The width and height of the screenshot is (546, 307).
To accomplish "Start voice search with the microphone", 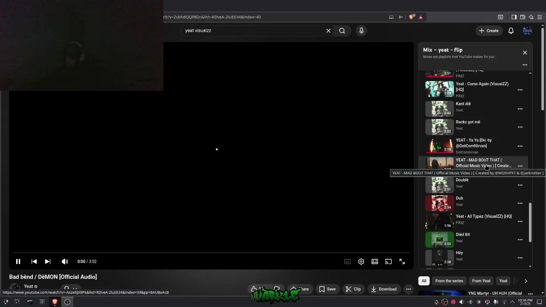I will (x=361, y=31).
